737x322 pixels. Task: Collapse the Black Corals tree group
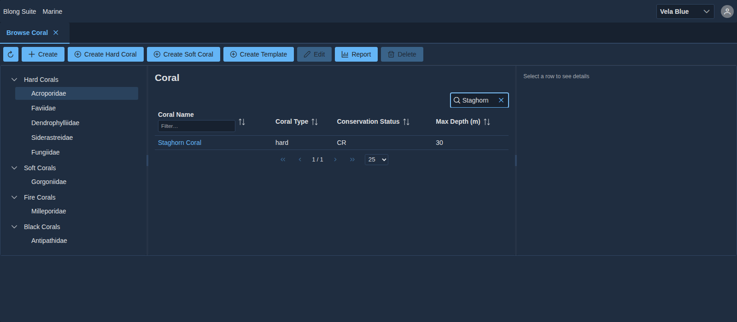pos(14,227)
